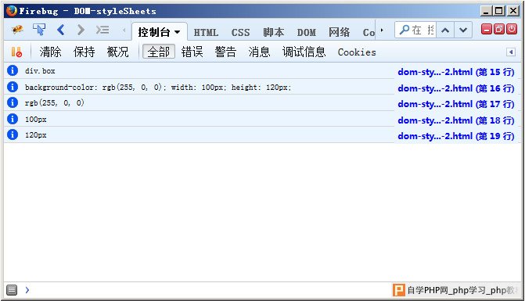Focus the command line prompt arrow

click(27, 290)
